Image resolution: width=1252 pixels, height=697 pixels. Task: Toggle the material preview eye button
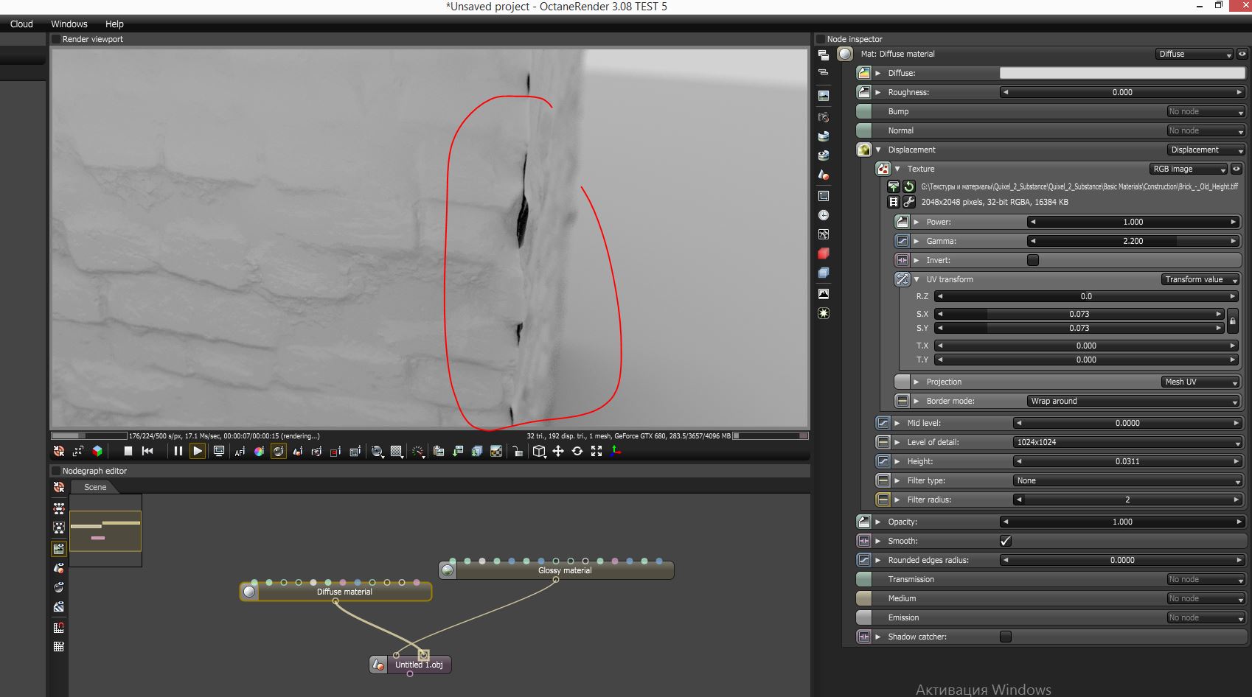click(x=1242, y=54)
